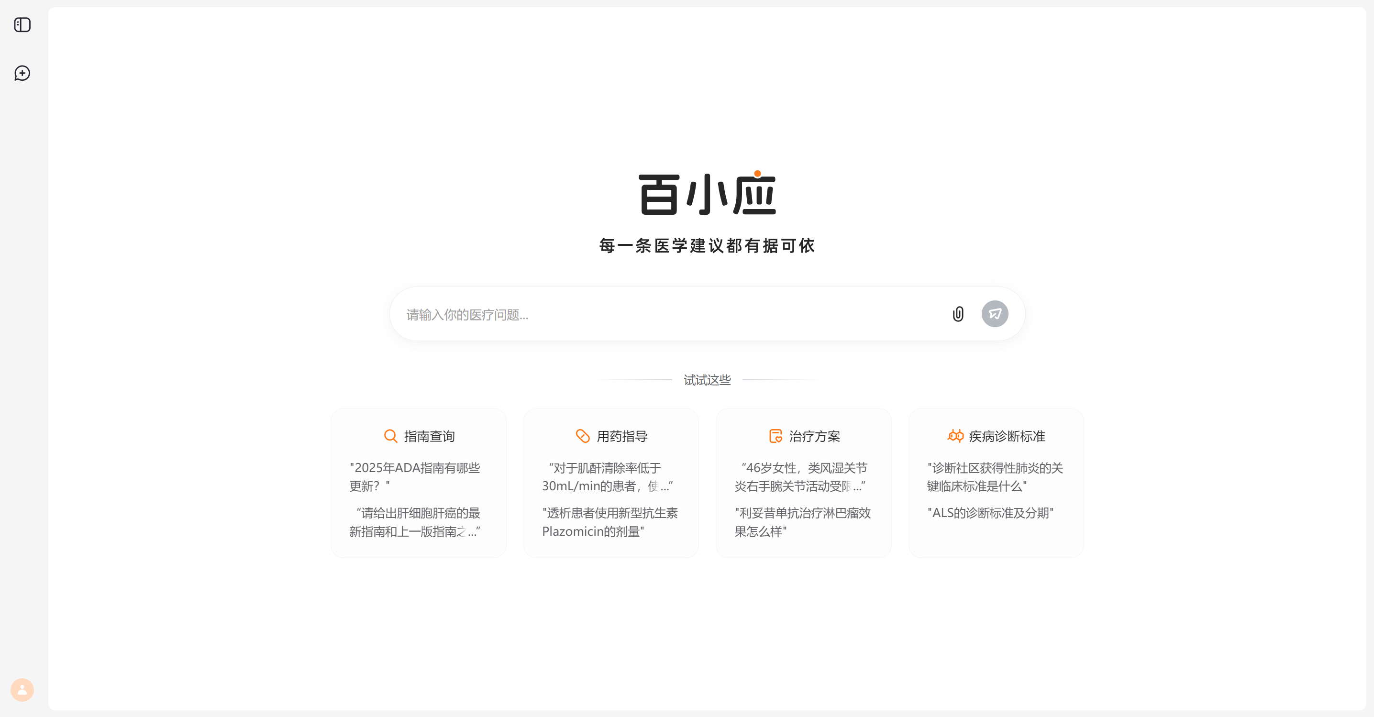
Task: Start a new chat conversation
Action: tap(22, 74)
